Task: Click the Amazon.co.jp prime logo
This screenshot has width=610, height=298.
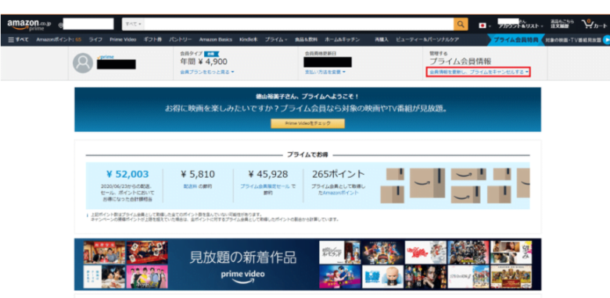Action: pyautogui.click(x=29, y=24)
